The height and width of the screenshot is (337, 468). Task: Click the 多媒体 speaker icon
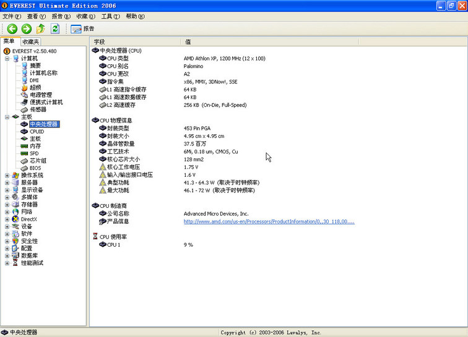point(15,197)
